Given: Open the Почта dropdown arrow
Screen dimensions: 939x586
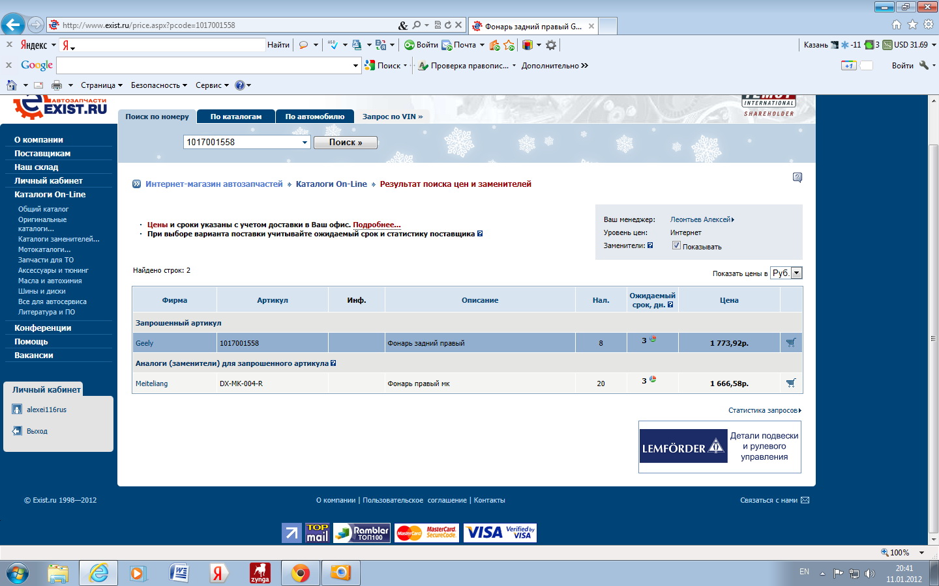Looking at the screenshot, I should [482, 45].
